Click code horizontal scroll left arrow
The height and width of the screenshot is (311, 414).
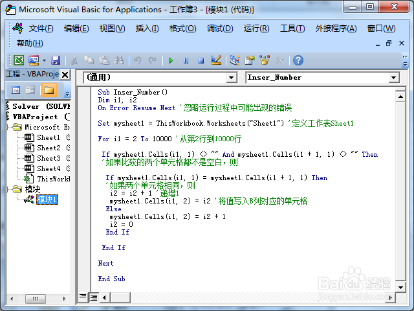[105, 297]
